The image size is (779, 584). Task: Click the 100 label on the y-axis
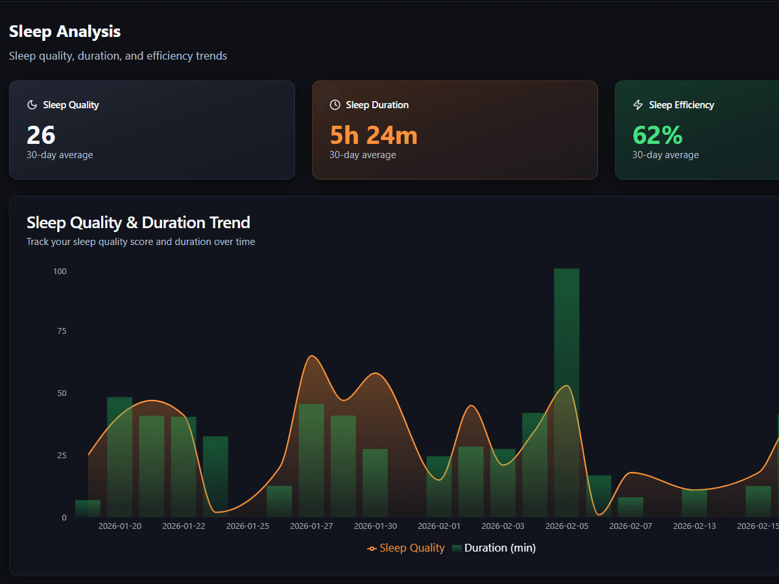(60, 271)
